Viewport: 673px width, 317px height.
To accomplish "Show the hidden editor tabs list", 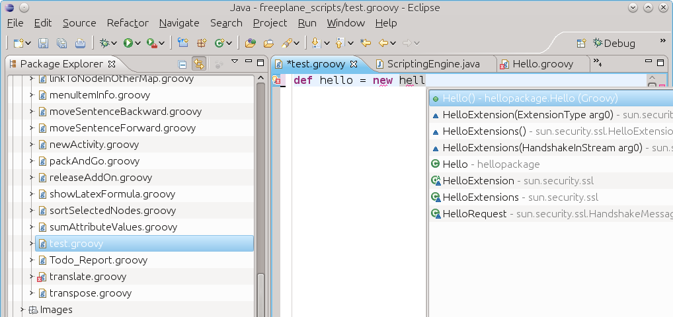I will tap(597, 63).
